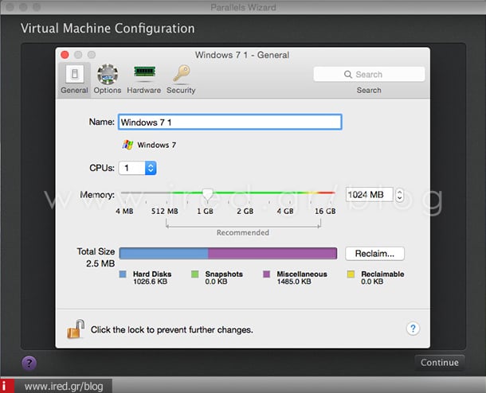Click the 1485.0 KB miscellaneous value
This screenshot has width=486, height=393.
pos(294,282)
